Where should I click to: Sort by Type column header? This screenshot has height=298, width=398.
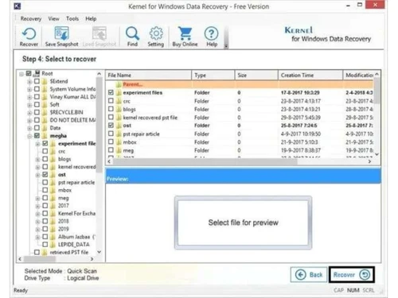(213, 75)
